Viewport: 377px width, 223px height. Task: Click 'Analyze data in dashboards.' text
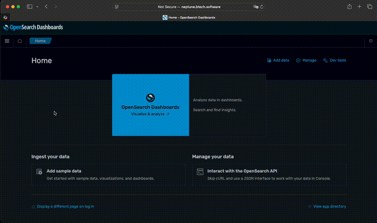tap(218, 100)
